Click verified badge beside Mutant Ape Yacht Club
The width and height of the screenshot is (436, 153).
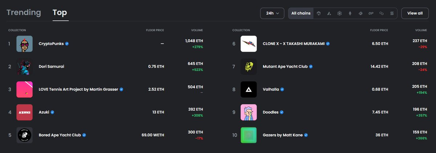tap(311, 67)
